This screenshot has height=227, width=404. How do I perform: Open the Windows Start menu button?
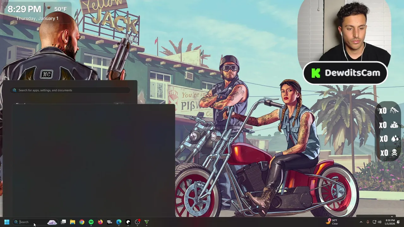click(7, 222)
